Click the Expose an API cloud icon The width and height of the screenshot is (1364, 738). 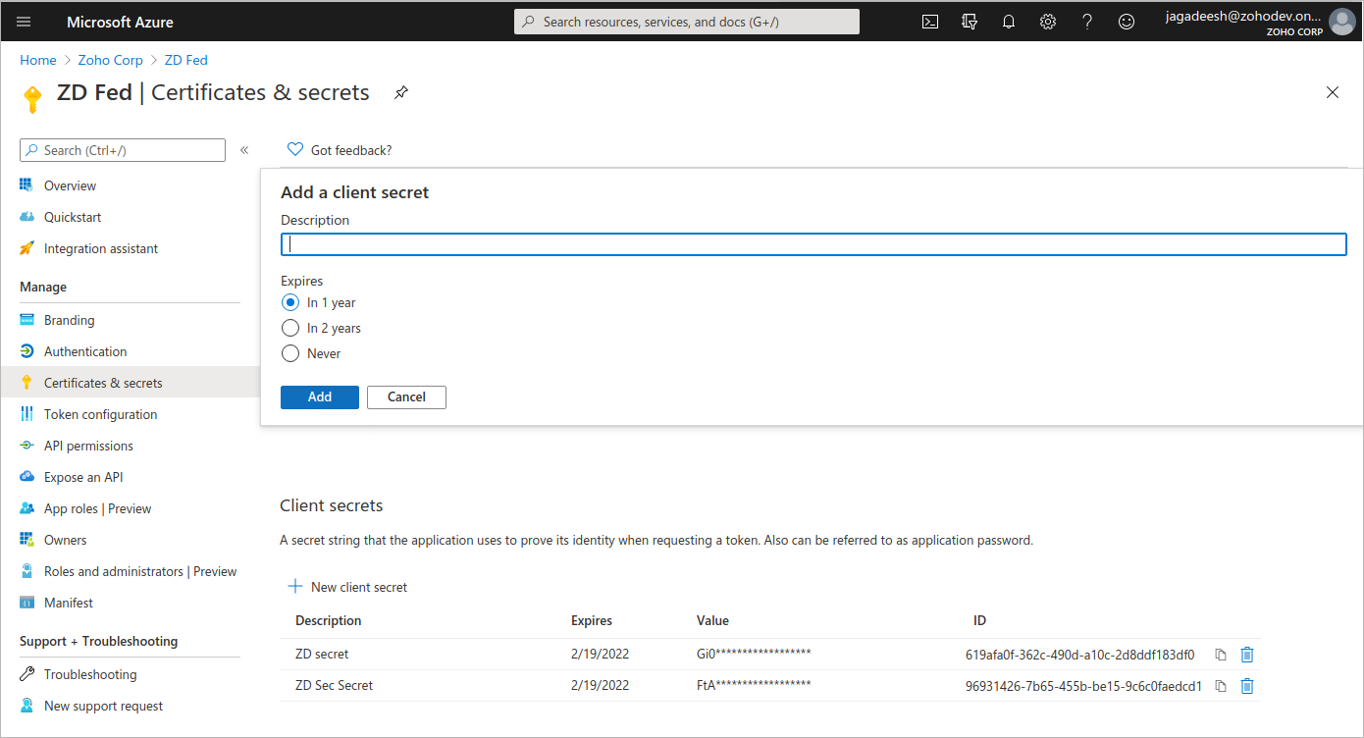tap(26, 477)
